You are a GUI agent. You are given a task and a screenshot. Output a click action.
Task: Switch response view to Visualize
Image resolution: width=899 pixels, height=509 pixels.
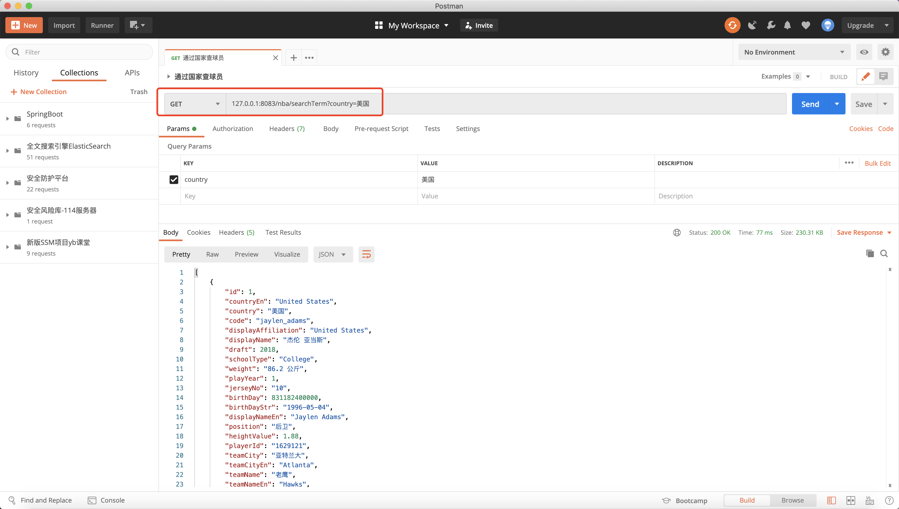(287, 254)
